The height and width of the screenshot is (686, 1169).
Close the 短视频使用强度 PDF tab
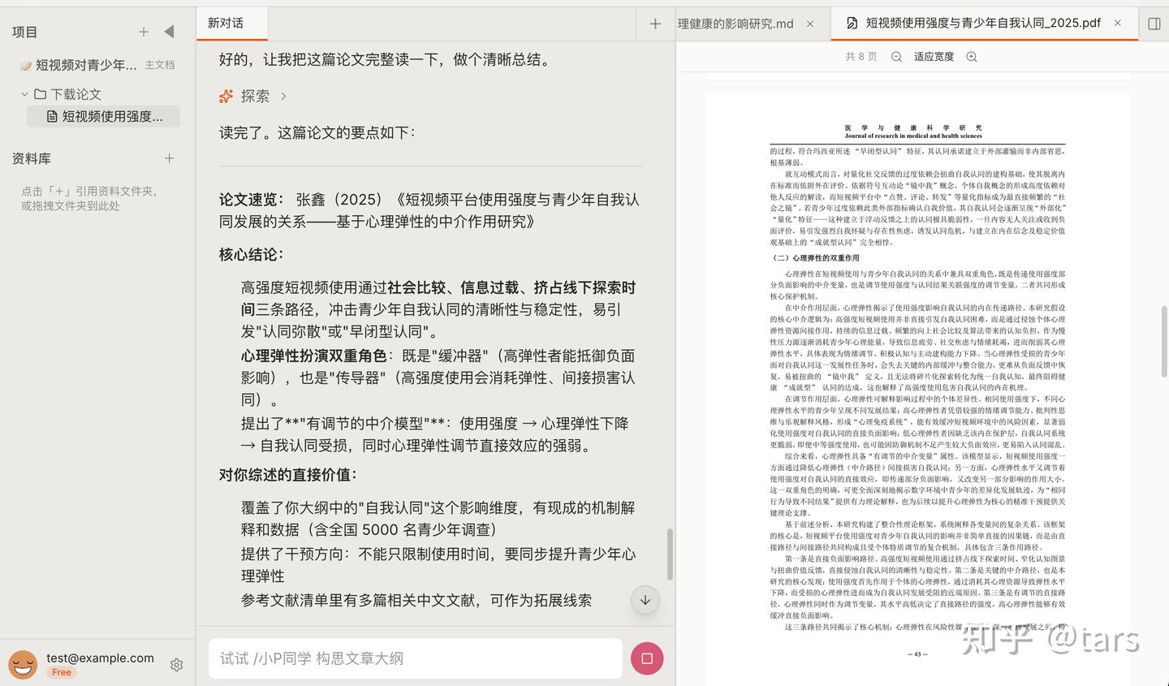click(1118, 23)
